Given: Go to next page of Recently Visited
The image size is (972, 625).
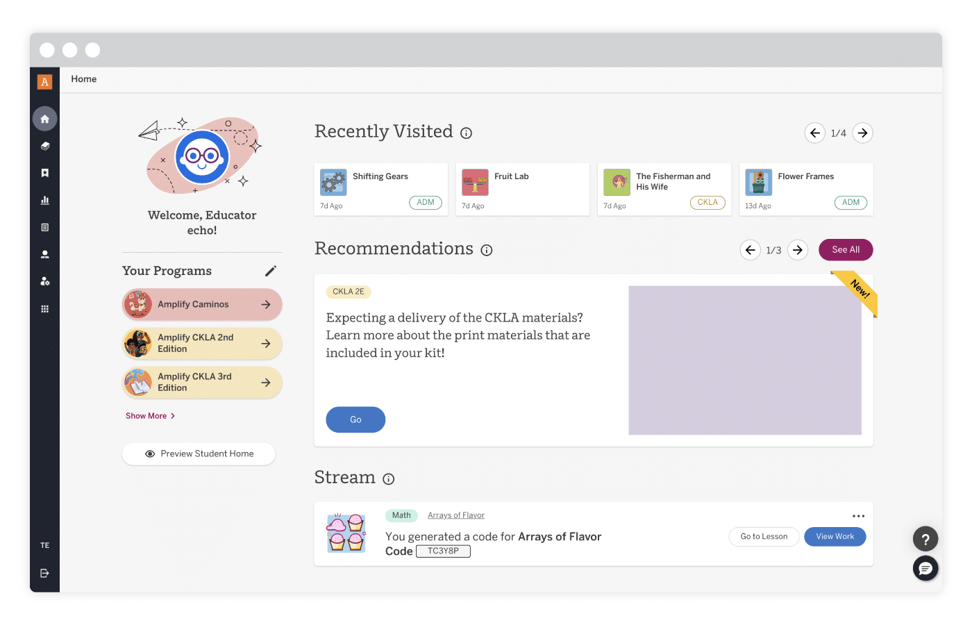Looking at the screenshot, I should pyautogui.click(x=862, y=133).
